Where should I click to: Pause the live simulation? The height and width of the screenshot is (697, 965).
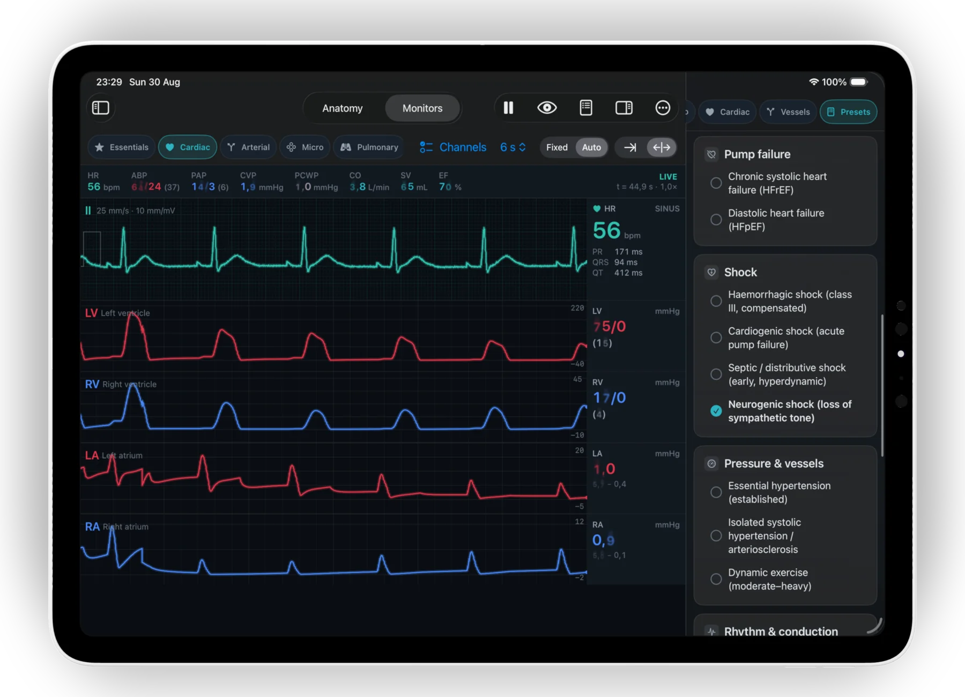click(508, 108)
